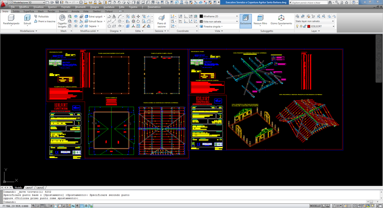Toggle the Esclusione culling button
383x208 pixels.
[x=246, y=20]
